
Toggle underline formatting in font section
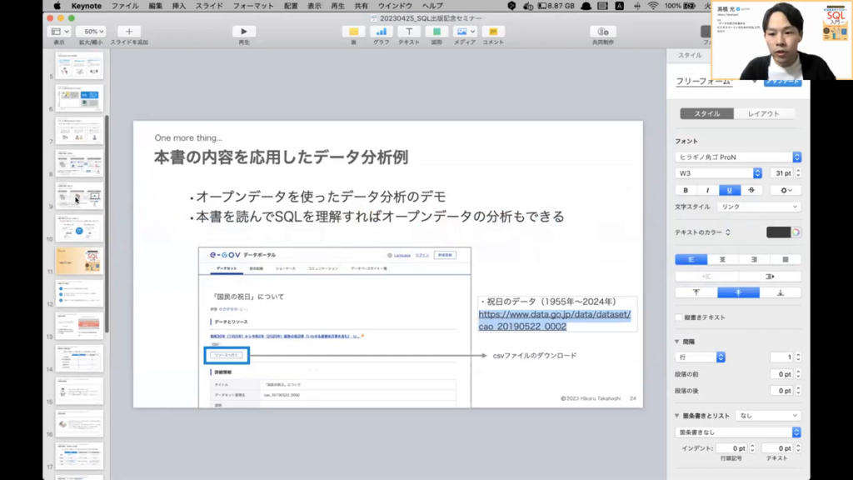(730, 190)
